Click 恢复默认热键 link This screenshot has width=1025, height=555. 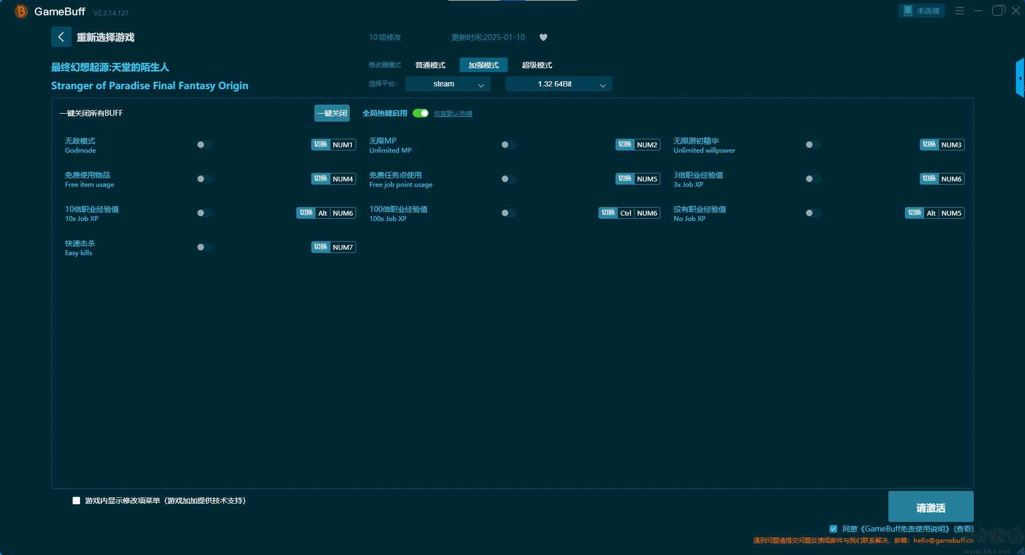coord(453,114)
